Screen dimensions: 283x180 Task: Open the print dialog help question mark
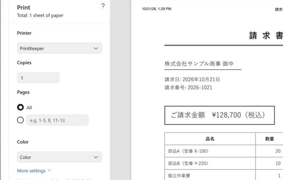click(103, 6)
